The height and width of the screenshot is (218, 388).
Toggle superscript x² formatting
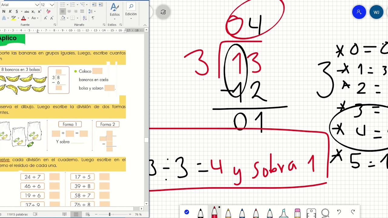click(x=39, y=12)
